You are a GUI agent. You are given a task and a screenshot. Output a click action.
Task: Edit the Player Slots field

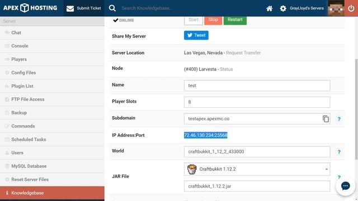[257, 102]
